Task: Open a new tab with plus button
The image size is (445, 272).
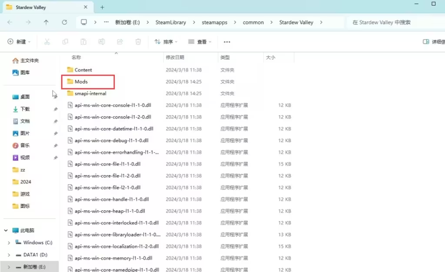Action: [103, 7]
